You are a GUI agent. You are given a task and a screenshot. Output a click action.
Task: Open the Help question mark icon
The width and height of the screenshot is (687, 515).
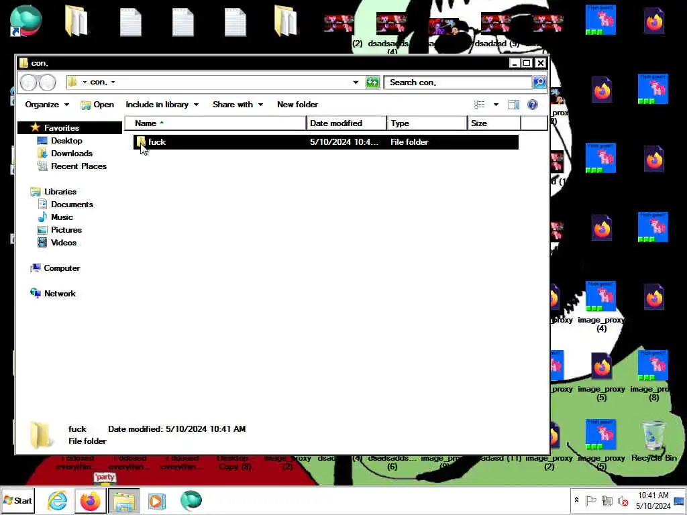[532, 105]
